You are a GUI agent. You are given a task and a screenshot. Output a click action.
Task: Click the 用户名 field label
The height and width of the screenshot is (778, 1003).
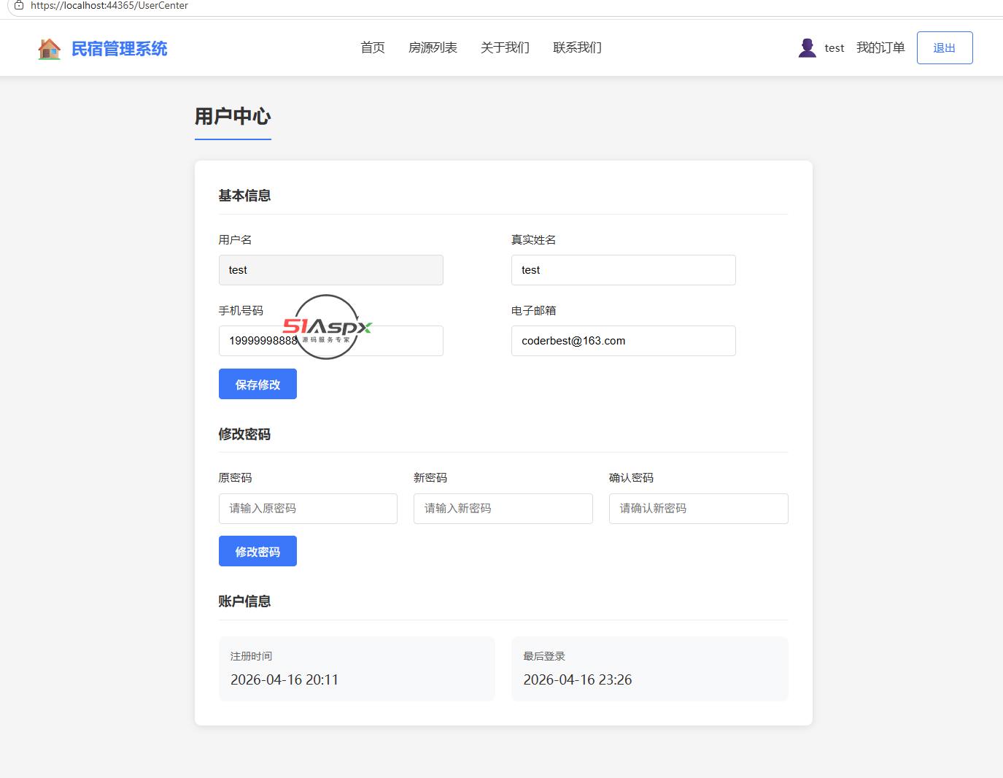pos(235,239)
